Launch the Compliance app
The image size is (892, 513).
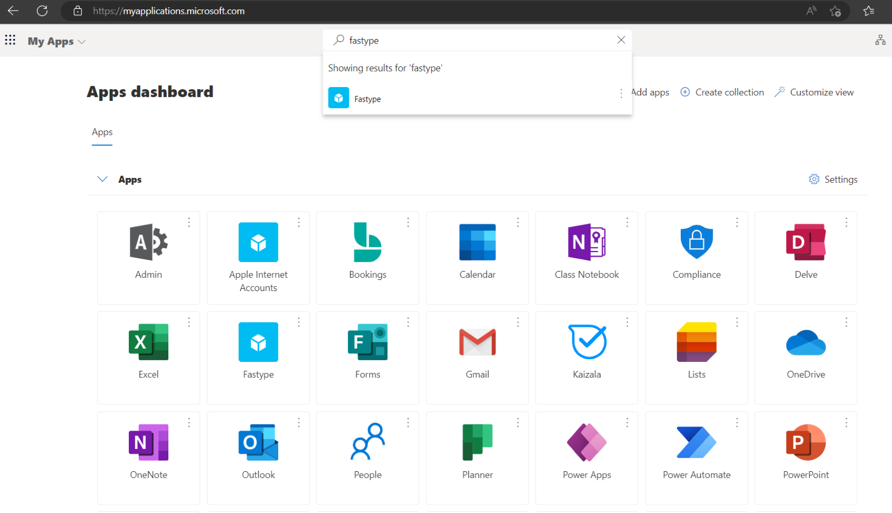(x=696, y=258)
